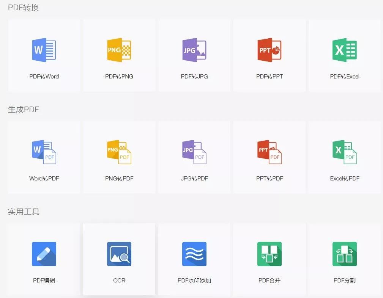The image size is (383, 298).
Task: Click the "PDF水印添加" label
Action: (194, 281)
